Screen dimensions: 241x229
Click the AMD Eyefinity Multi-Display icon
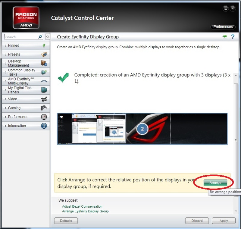[x=44, y=81]
